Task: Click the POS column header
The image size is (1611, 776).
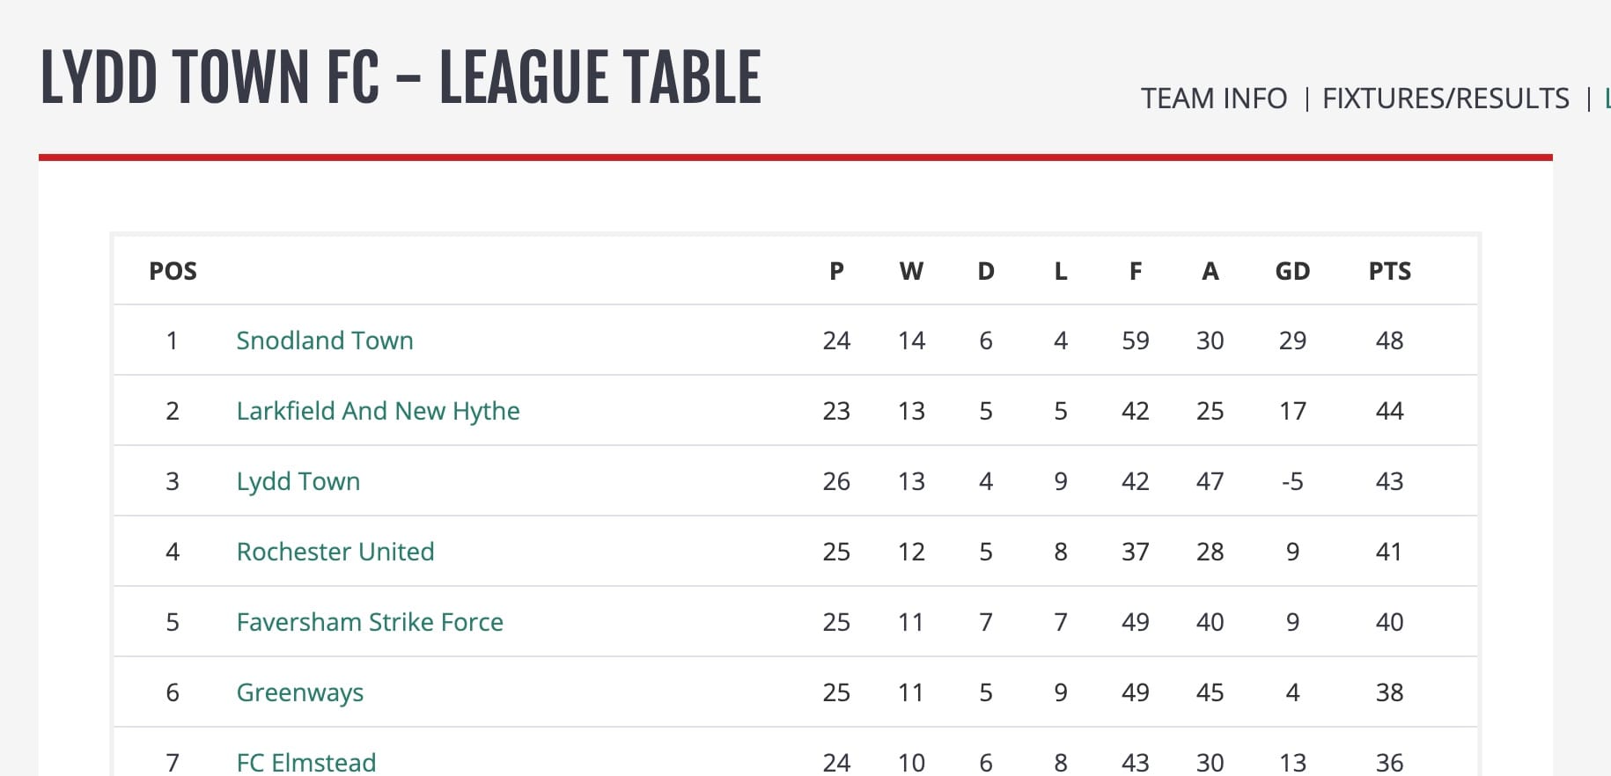Action: [173, 271]
